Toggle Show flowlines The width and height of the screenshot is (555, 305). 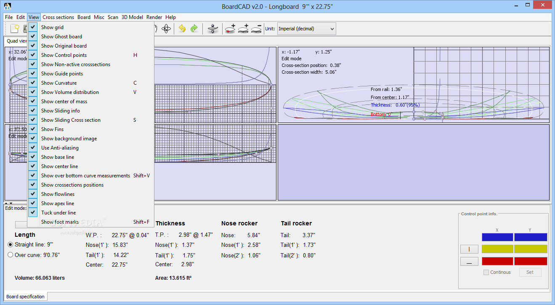tap(91, 194)
